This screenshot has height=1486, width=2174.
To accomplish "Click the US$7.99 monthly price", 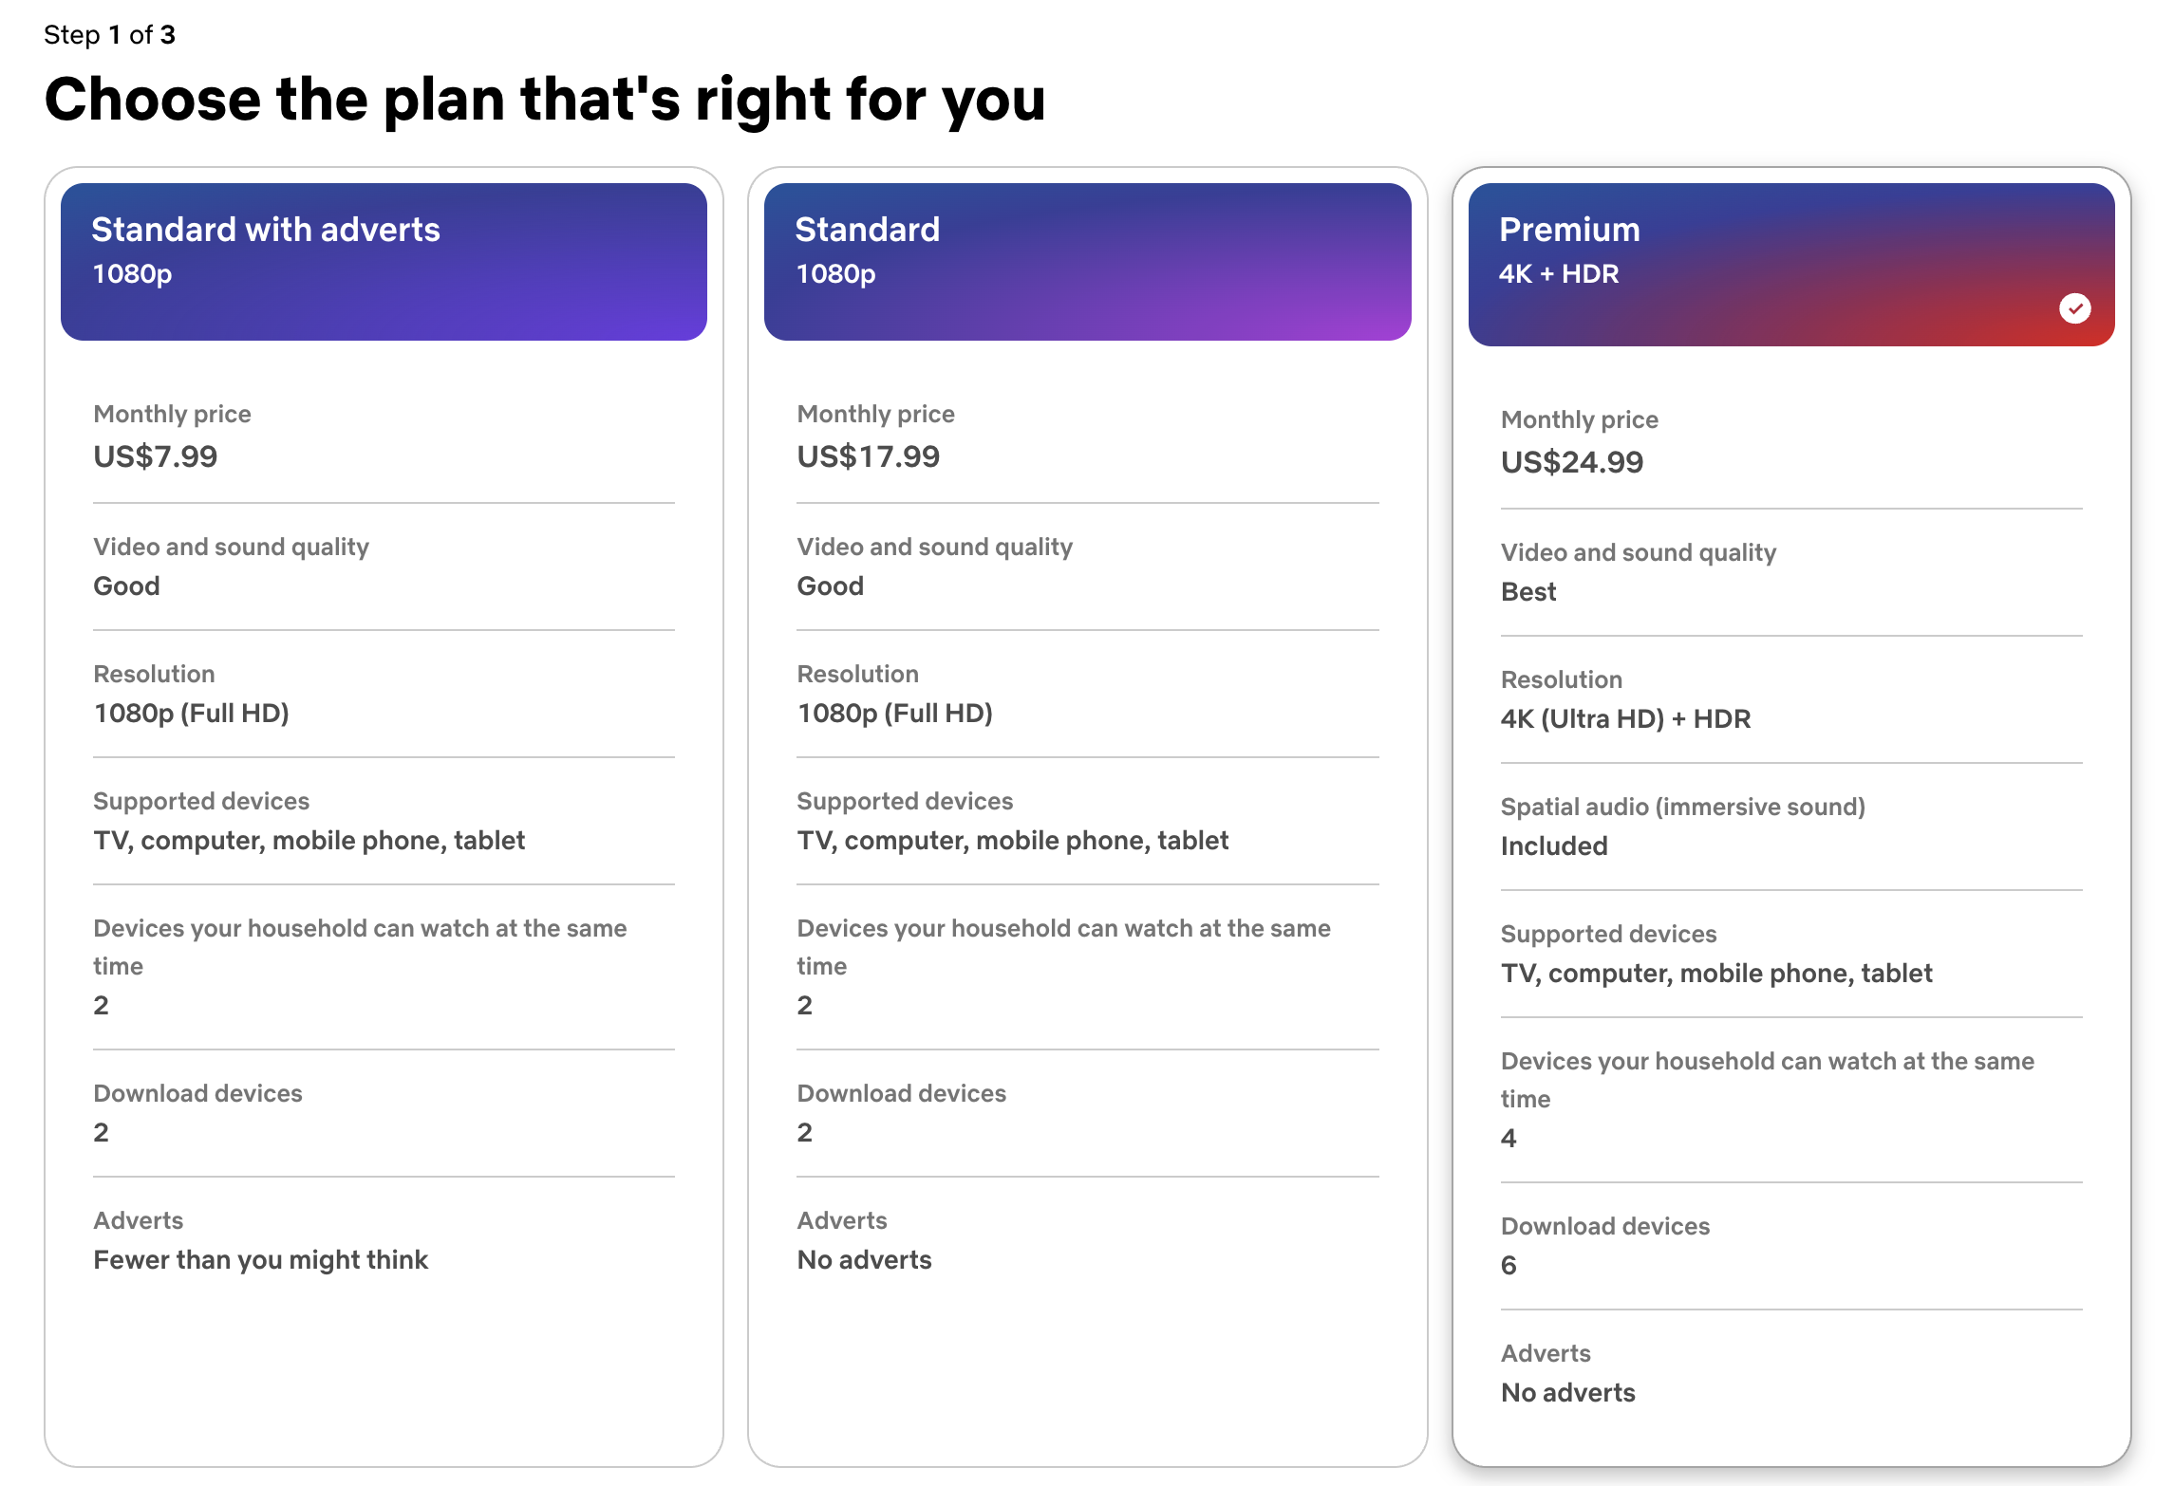I will [x=156, y=456].
